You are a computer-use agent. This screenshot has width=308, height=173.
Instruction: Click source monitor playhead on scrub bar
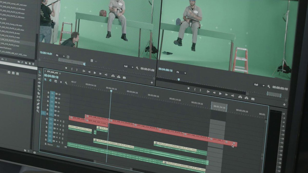[x=84, y=64]
